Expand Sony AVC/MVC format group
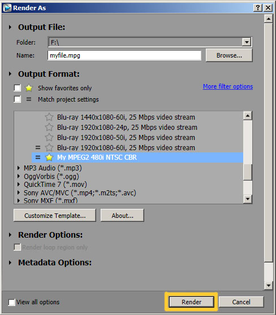The height and width of the screenshot is (315, 276). pos(19,193)
